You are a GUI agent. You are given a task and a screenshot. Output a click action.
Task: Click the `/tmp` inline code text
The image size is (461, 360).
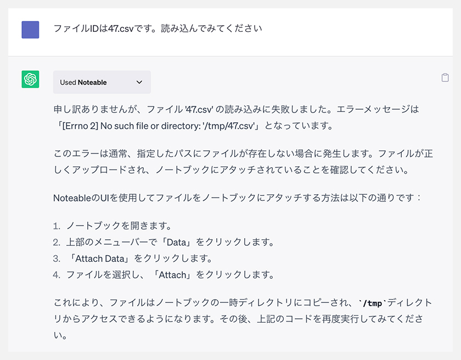click(373, 303)
